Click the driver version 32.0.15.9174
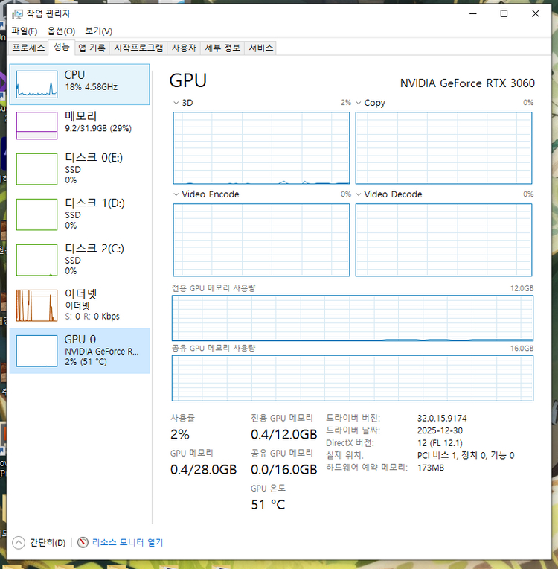The image size is (558, 569). click(x=442, y=418)
